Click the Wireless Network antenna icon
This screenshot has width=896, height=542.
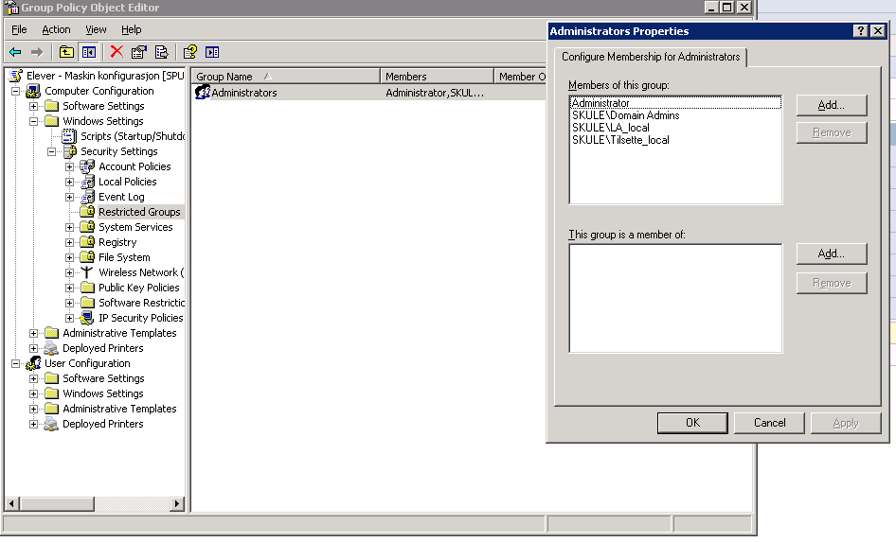tap(87, 272)
